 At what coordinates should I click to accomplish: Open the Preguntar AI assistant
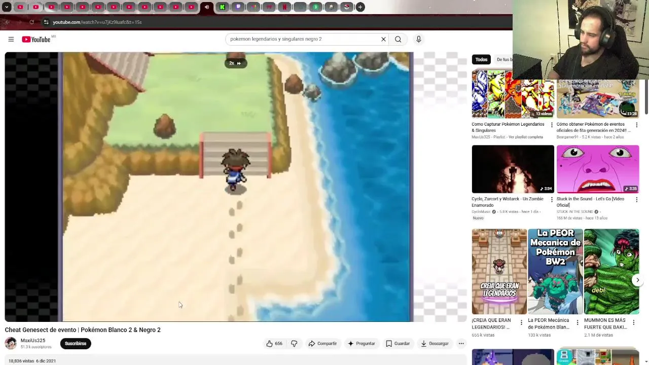(361, 343)
